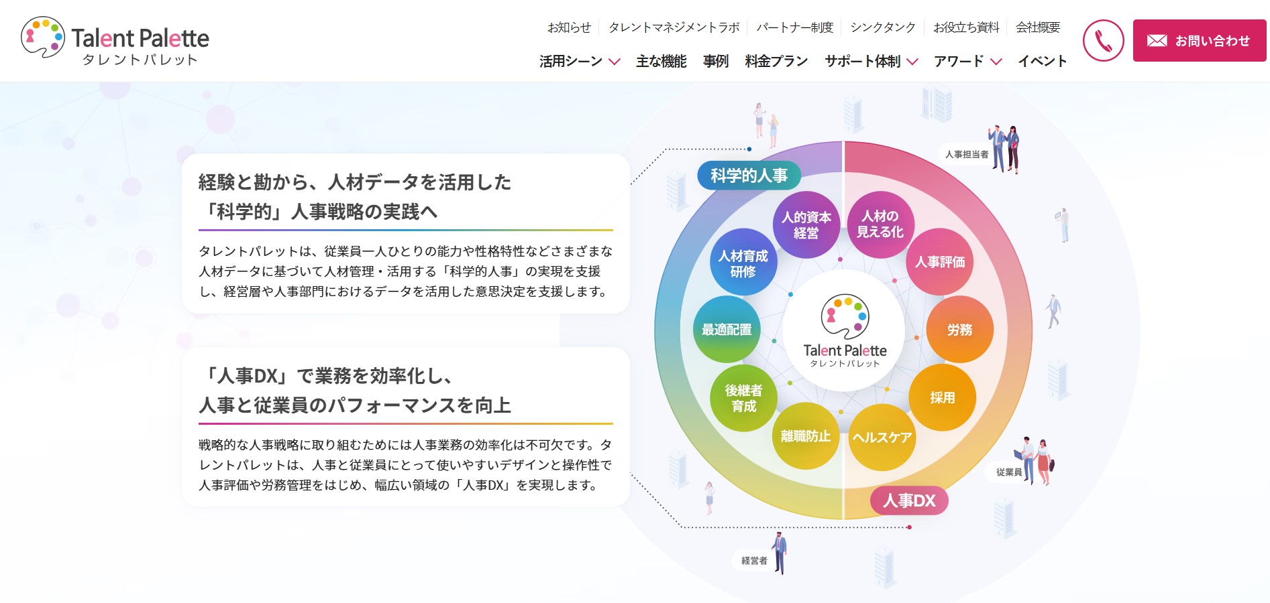This screenshot has height=603, width=1270.
Task: Select the イベント menu item
Action: pos(1042,61)
